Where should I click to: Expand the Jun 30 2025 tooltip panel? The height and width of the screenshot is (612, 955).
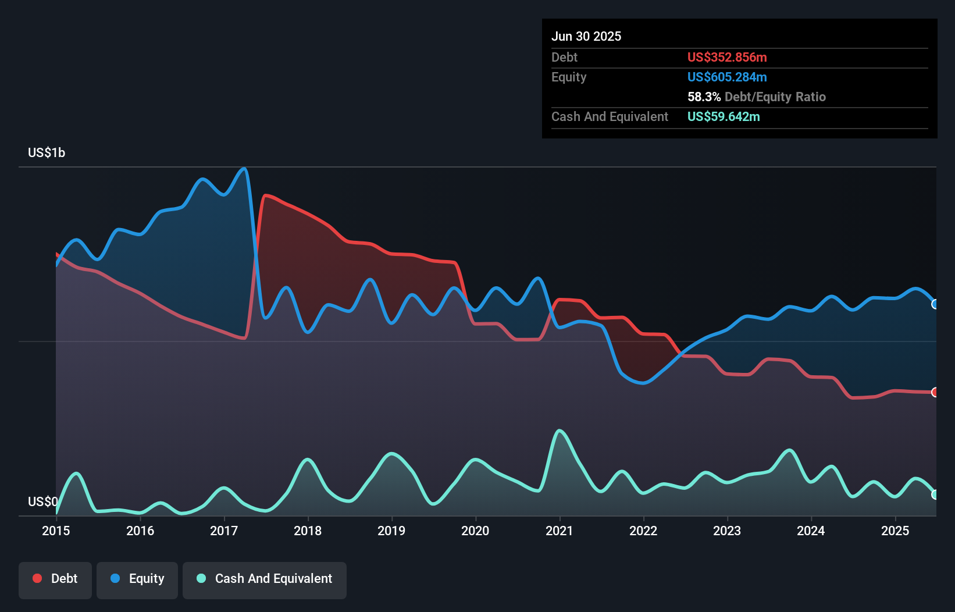587,36
